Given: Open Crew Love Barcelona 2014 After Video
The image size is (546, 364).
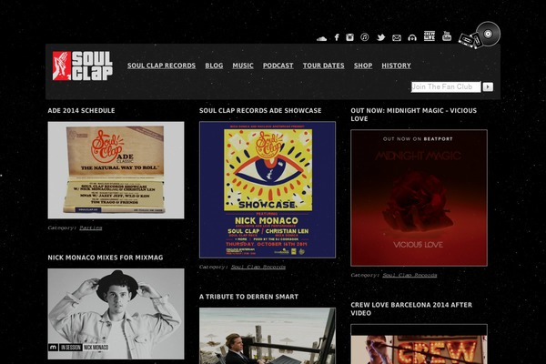Looking at the screenshot, I should tap(411, 309).
